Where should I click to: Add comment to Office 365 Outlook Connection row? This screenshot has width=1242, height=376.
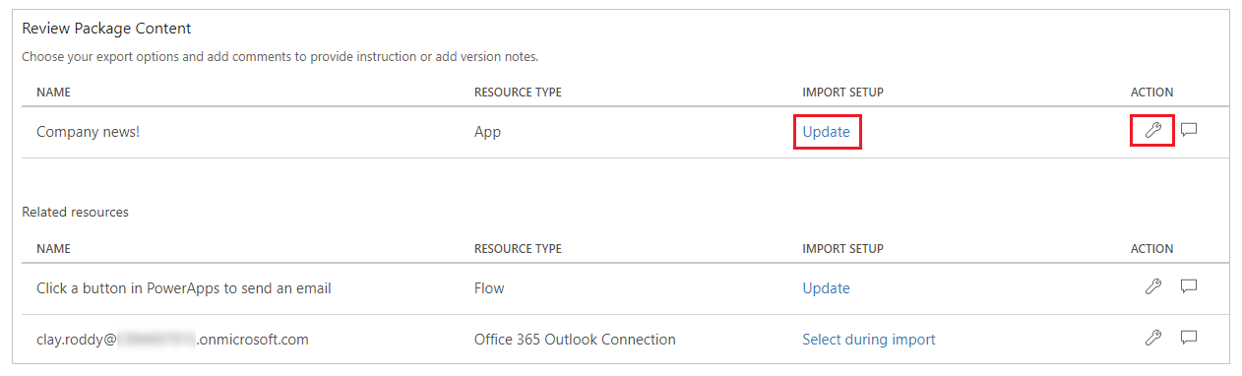coord(1189,339)
